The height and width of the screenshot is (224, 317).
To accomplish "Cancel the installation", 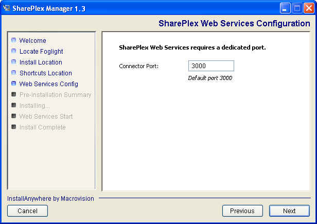I will [27, 211].
